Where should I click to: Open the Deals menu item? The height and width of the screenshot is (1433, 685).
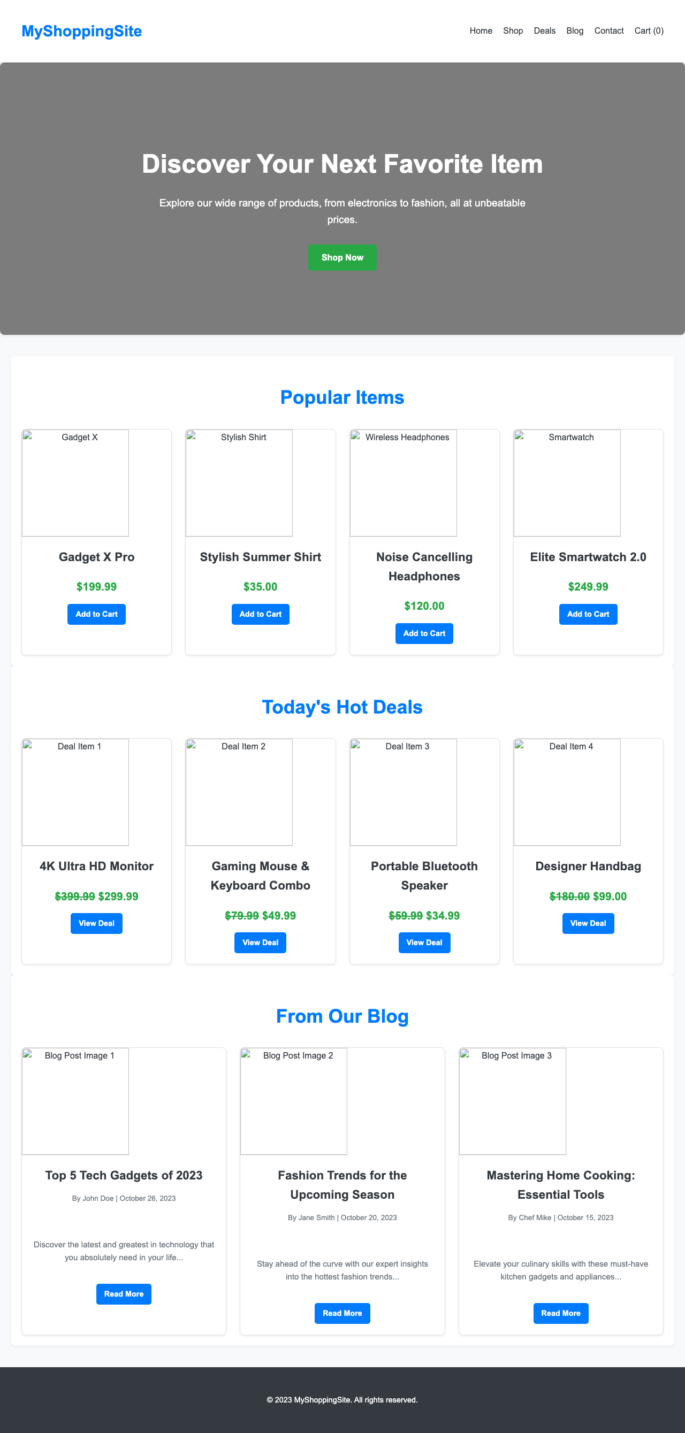pos(544,30)
